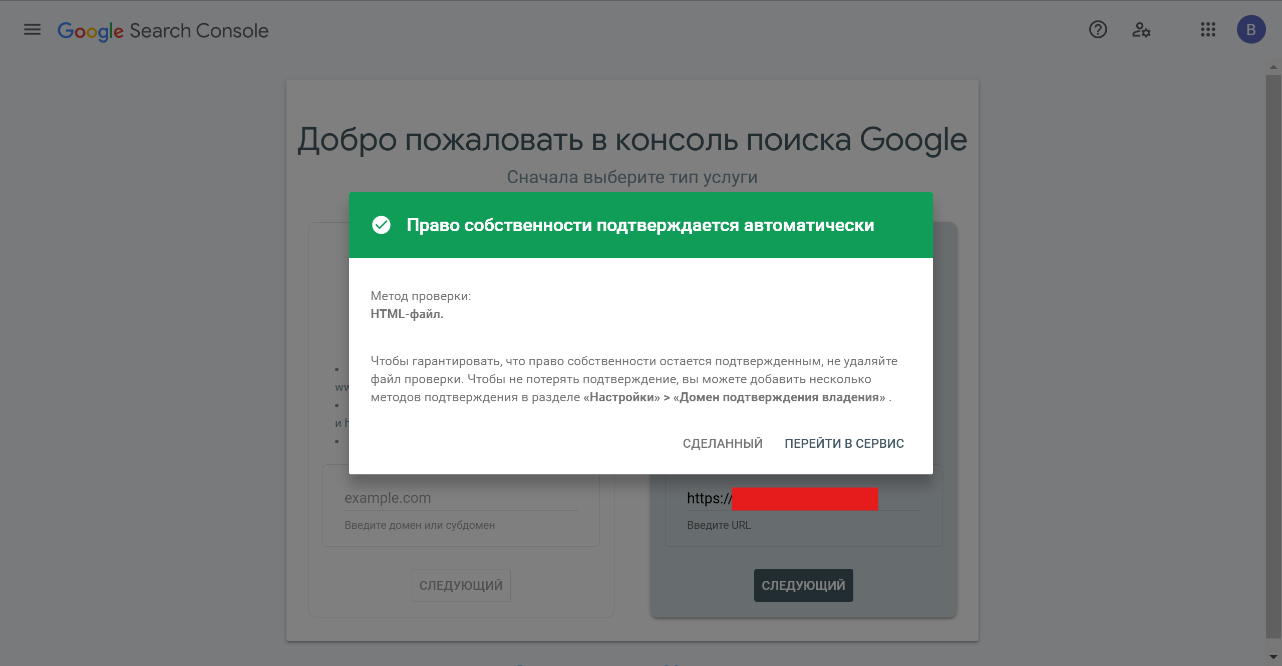Viewport: 1282px width, 666px height.
Task: Click the https:// URL input field
Action: click(708, 498)
